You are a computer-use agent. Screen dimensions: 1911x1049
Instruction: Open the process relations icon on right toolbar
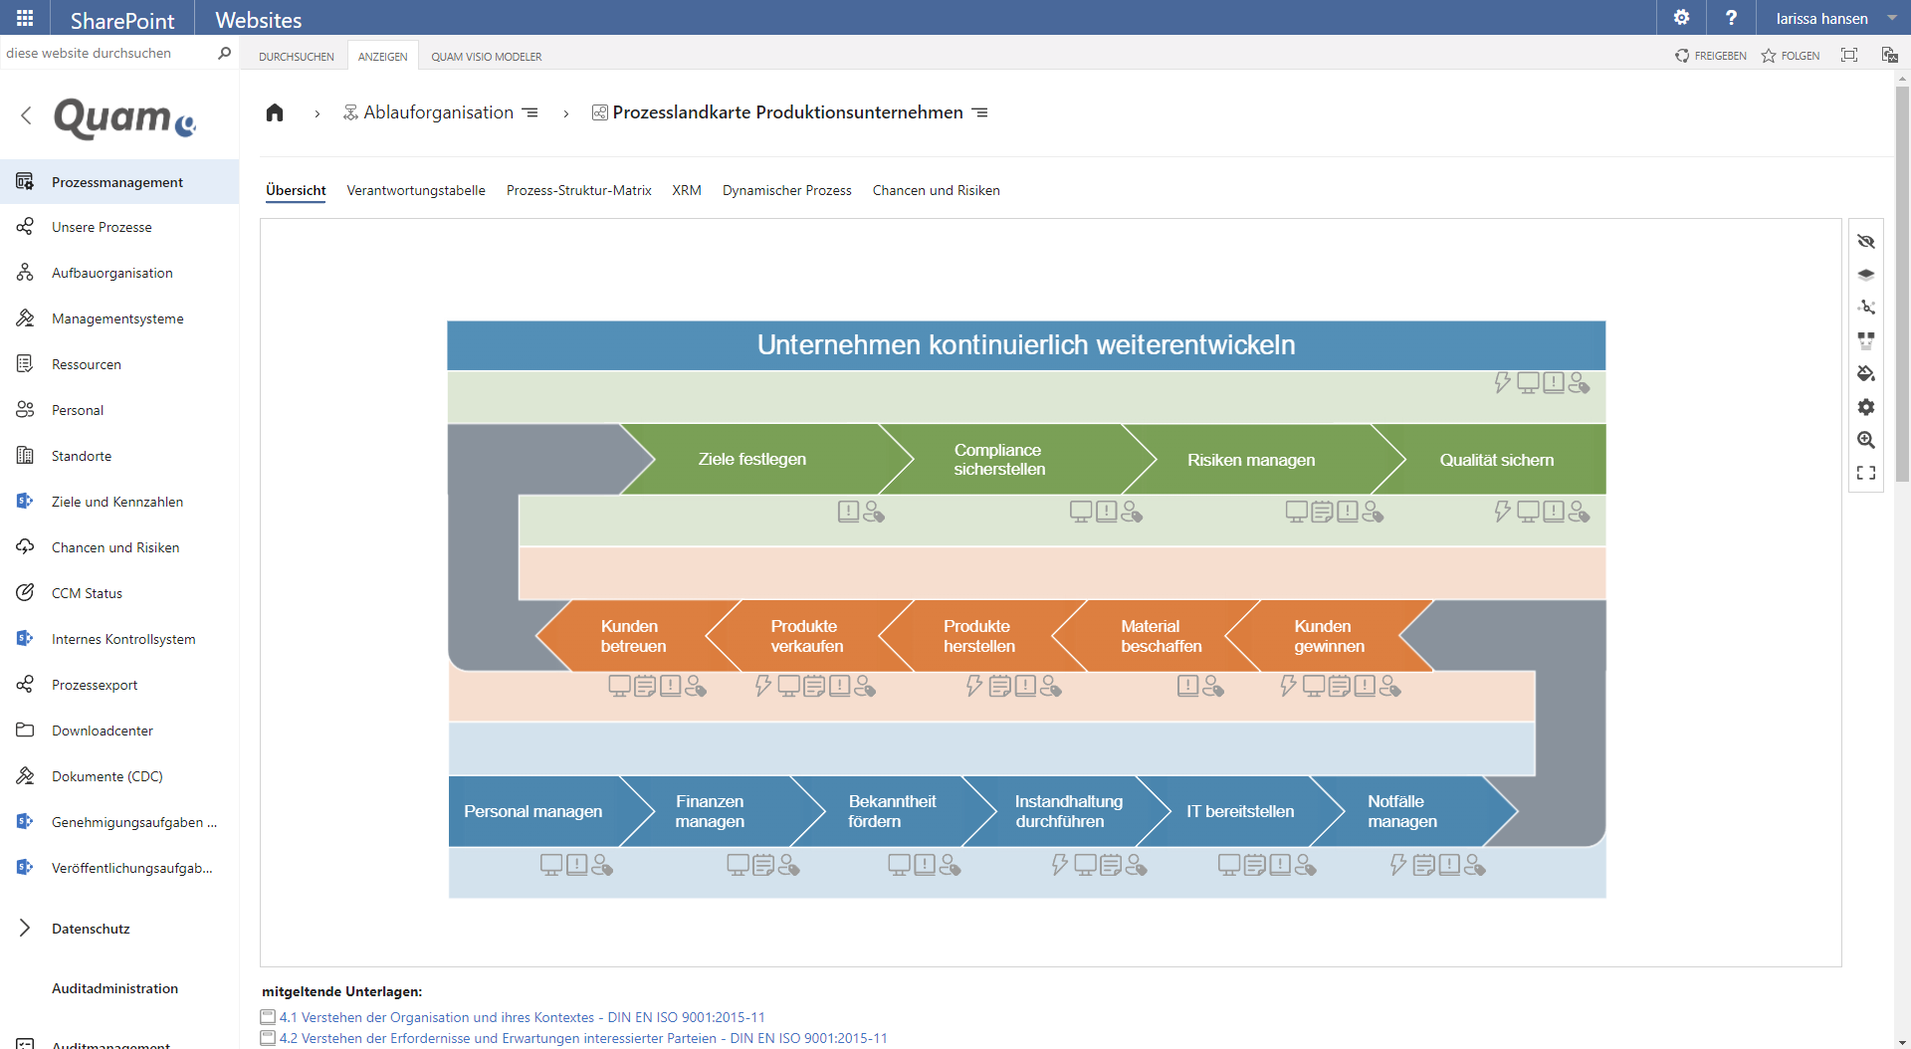pos(1867,307)
